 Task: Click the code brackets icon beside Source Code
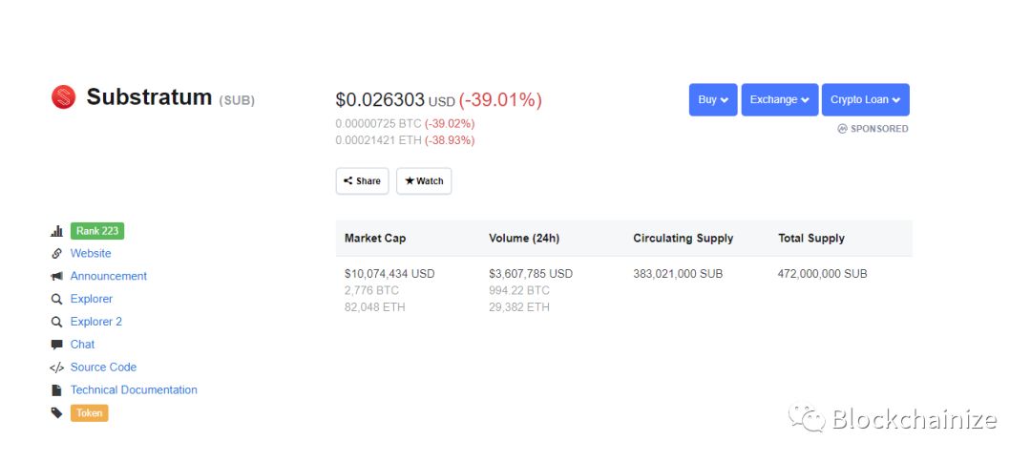point(56,367)
